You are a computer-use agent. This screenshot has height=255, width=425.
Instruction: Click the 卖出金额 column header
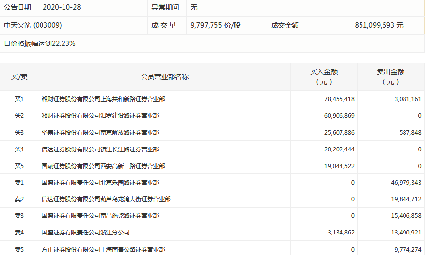pyautogui.click(x=390, y=77)
